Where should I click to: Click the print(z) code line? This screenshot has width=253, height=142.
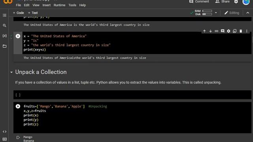pyautogui.click(x=31, y=124)
